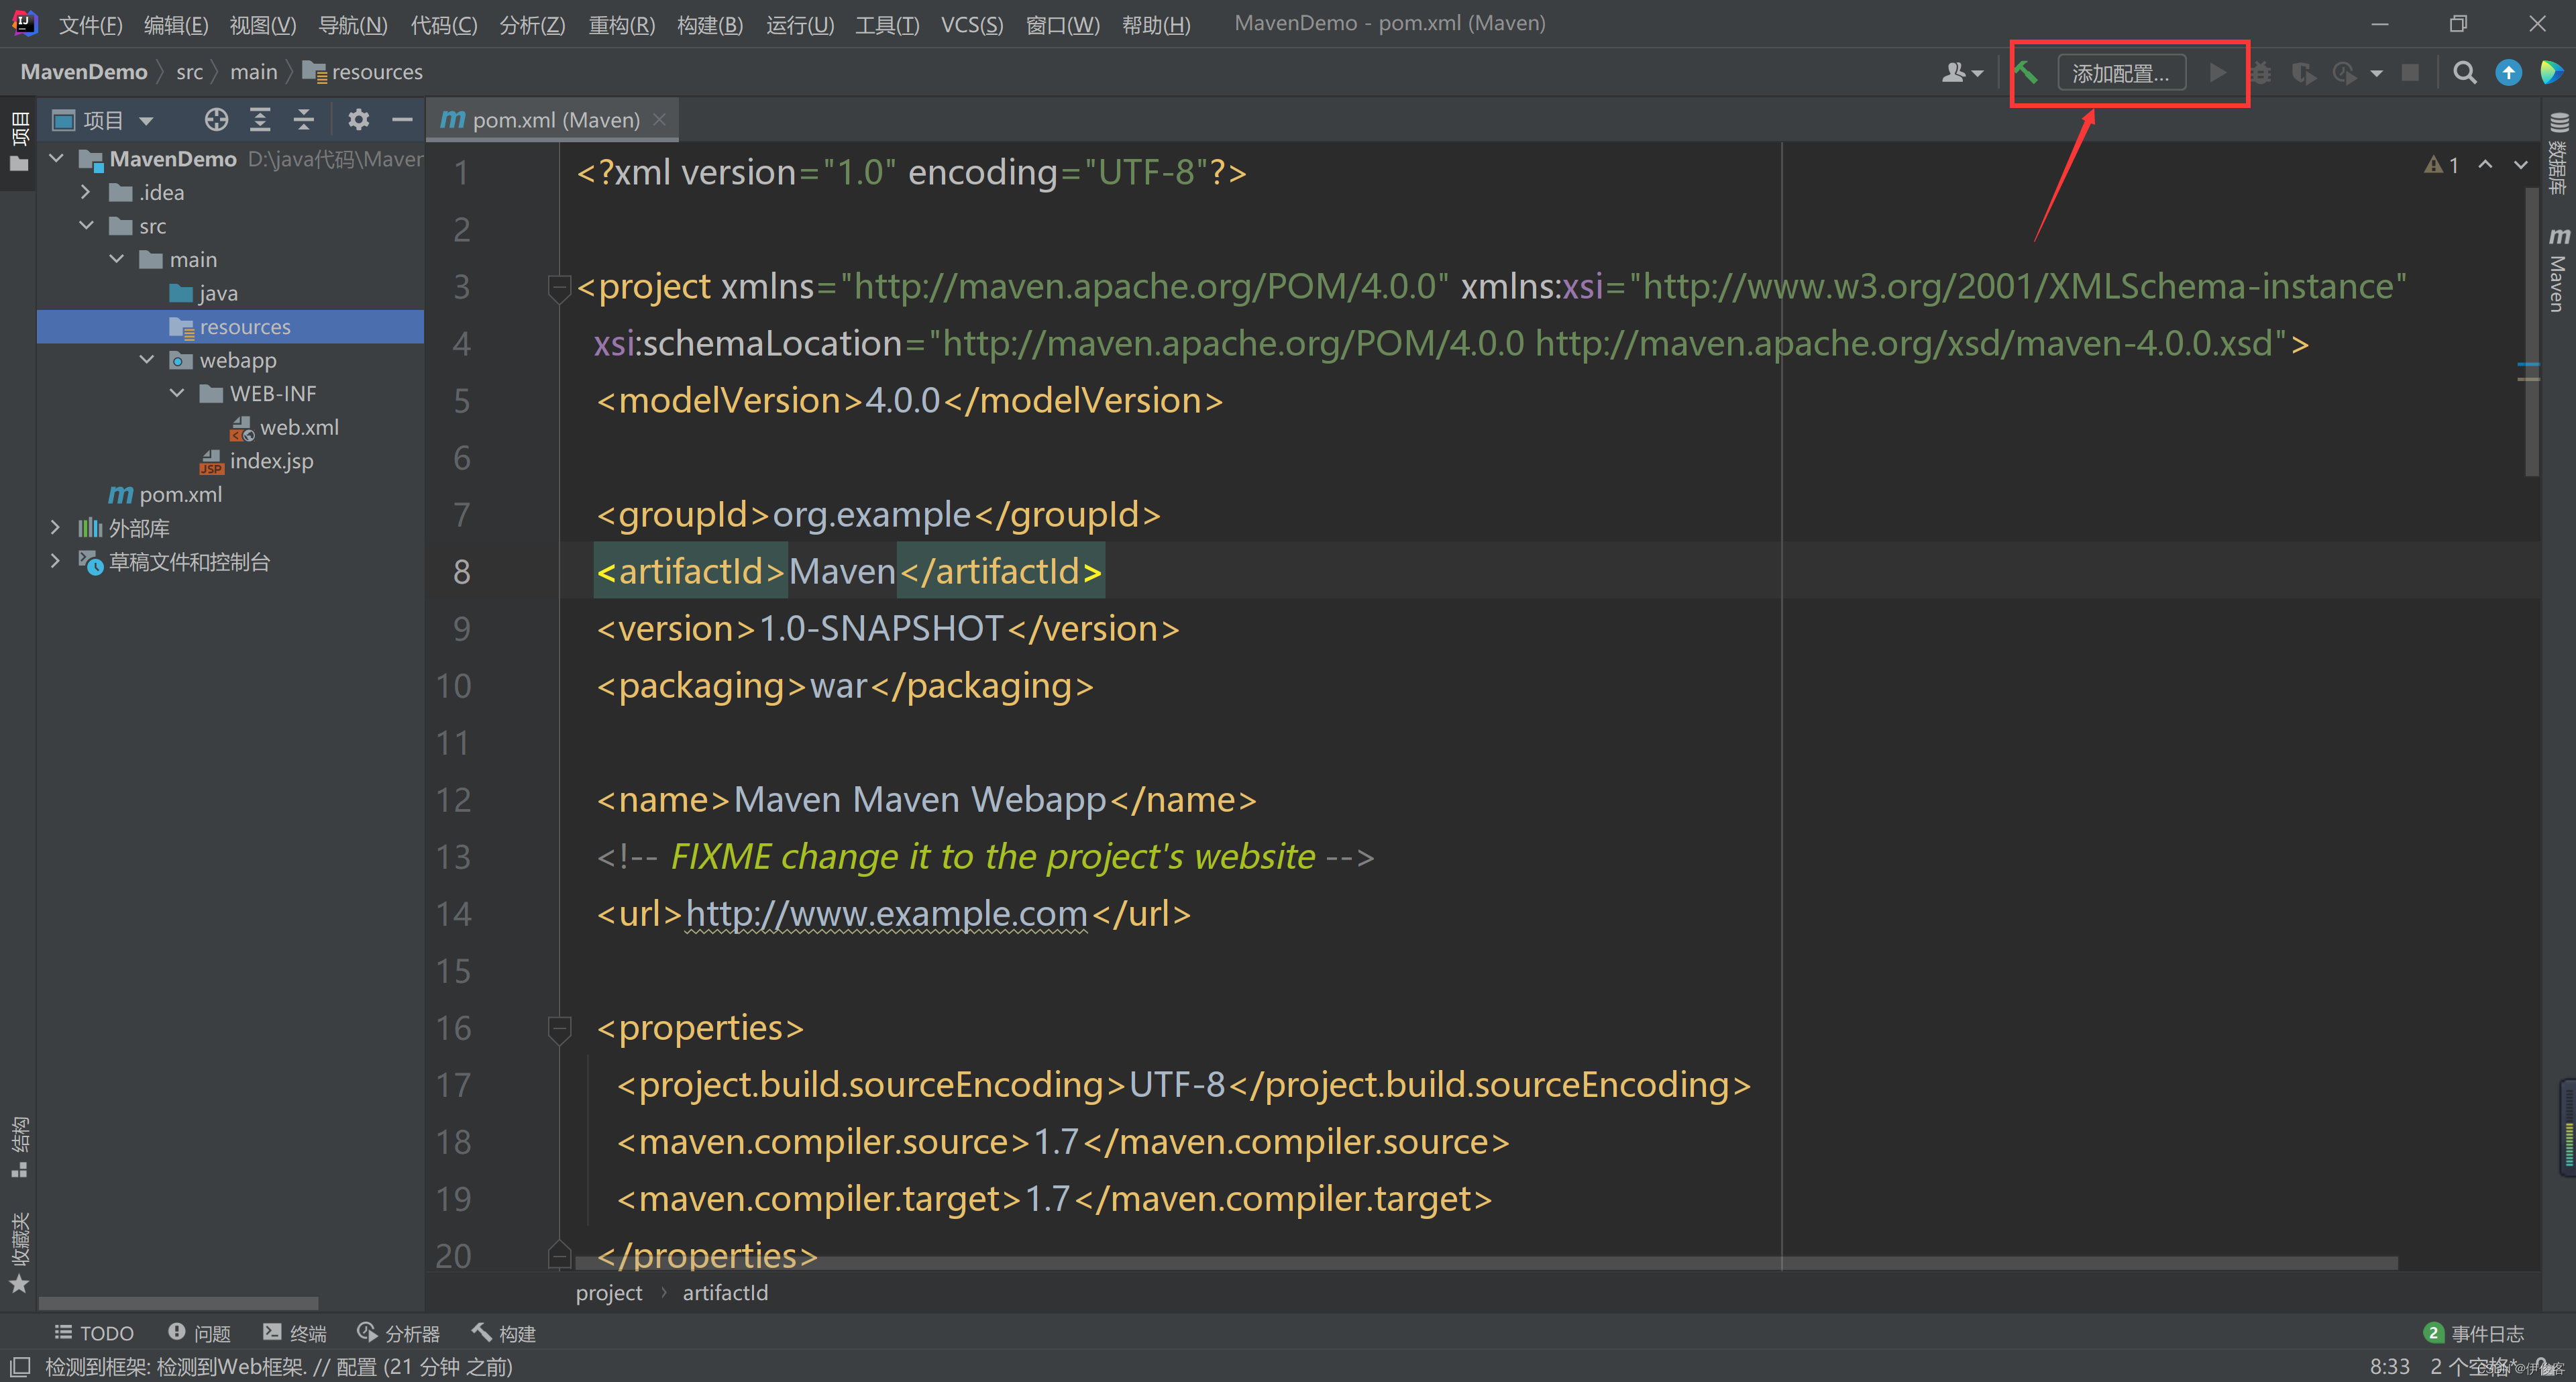Click the blue update arrow icon
The image size is (2576, 1382).
coord(2508,72)
